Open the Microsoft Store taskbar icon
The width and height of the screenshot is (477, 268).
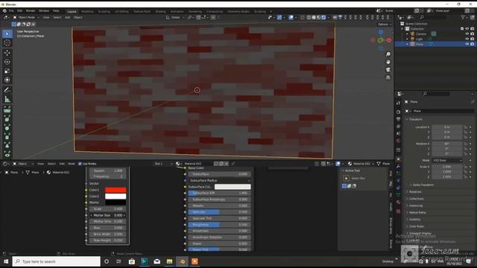click(x=132, y=261)
